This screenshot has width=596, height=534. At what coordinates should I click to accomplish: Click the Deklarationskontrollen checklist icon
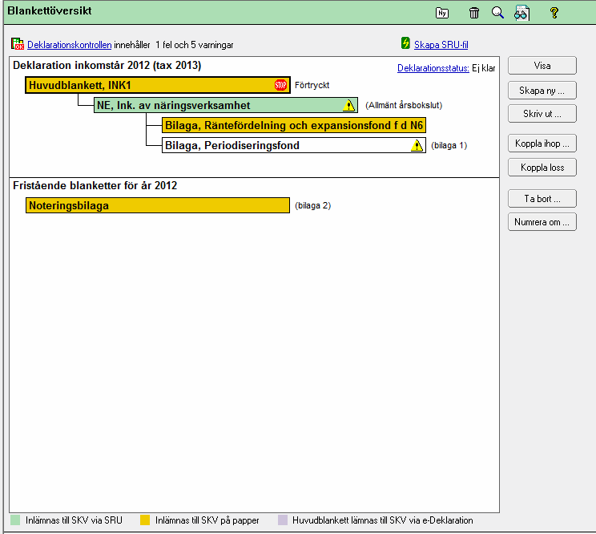[x=18, y=44]
